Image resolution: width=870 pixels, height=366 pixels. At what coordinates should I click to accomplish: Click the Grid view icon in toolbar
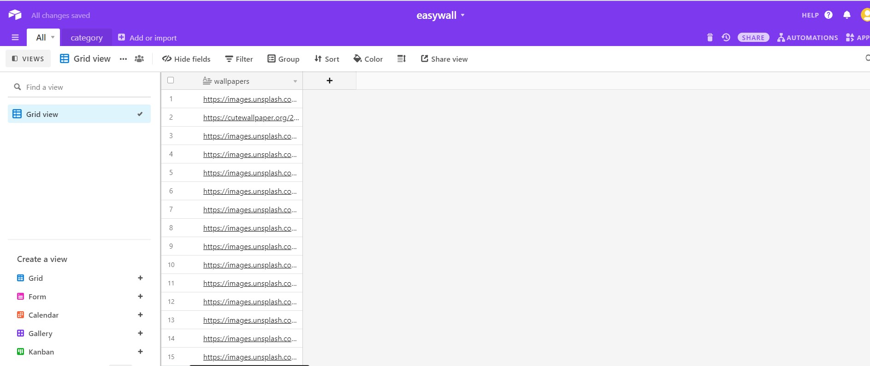pos(65,59)
